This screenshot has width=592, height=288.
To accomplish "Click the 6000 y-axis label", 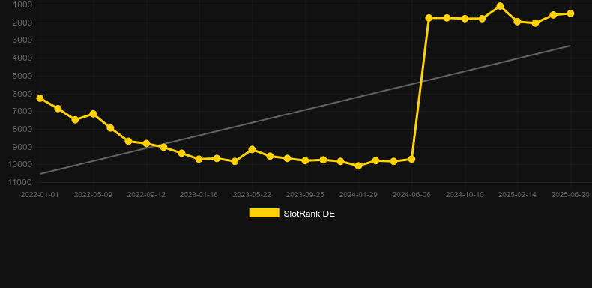I will [22, 94].
